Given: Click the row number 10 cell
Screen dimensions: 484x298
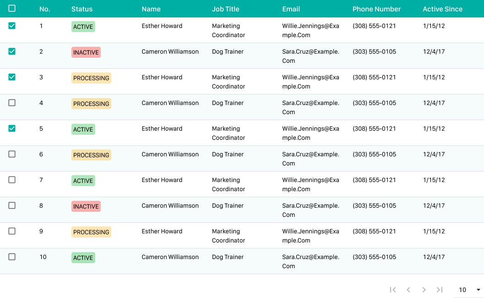Looking at the screenshot, I should tap(43, 257).
